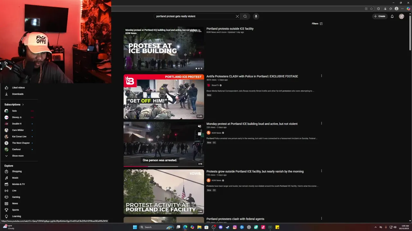
Task: Open Antifa Protesters CLASH video title
Action: pyautogui.click(x=252, y=76)
